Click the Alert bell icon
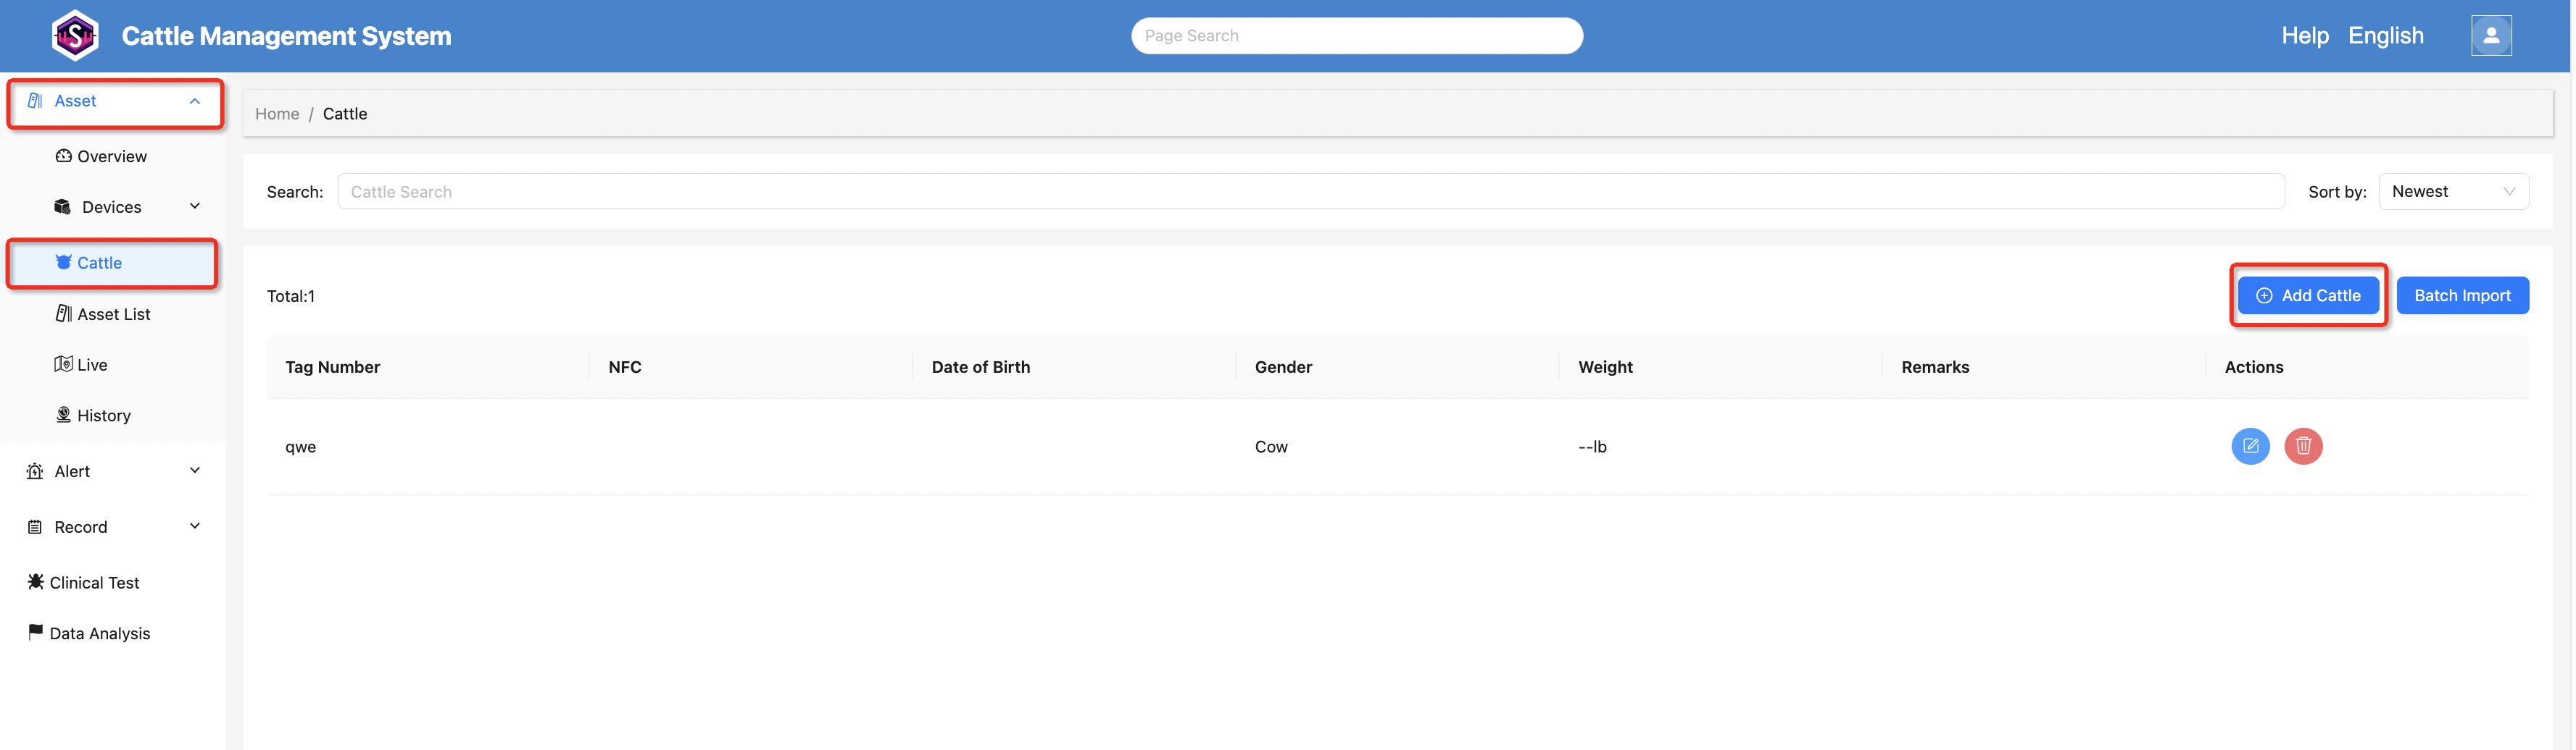Viewport: 2576px width, 750px height. point(35,471)
